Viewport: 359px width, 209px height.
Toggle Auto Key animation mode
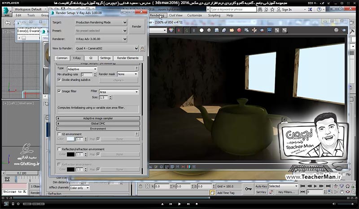point(261,186)
